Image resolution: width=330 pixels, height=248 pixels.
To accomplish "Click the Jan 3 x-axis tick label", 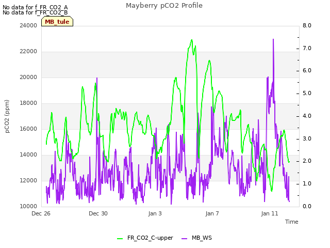I will coord(155,213).
